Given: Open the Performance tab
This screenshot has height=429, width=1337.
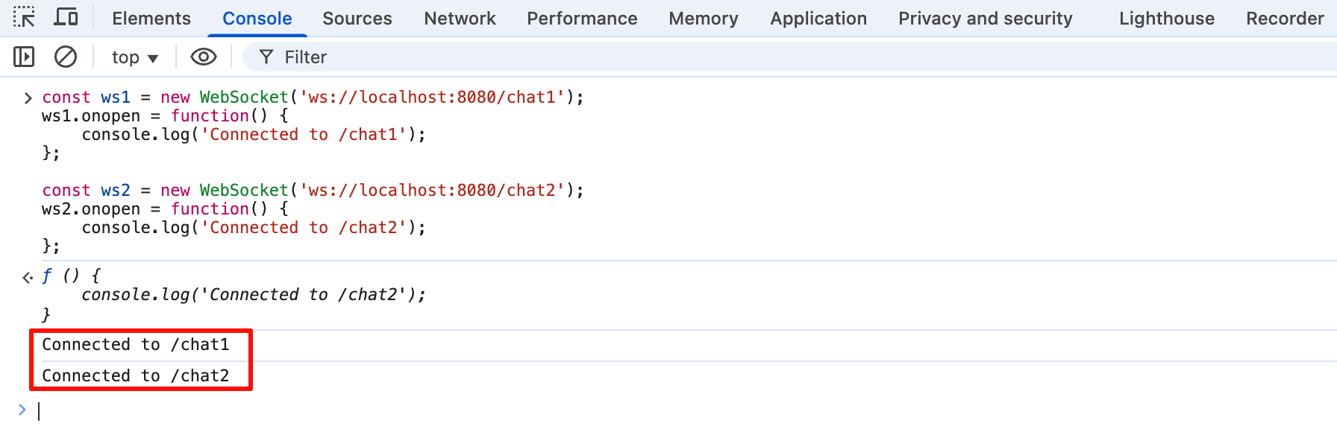Looking at the screenshot, I should (582, 19).
